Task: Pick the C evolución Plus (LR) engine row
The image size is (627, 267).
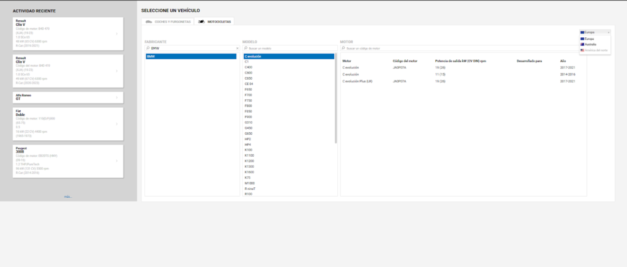Action: [463, 81]
